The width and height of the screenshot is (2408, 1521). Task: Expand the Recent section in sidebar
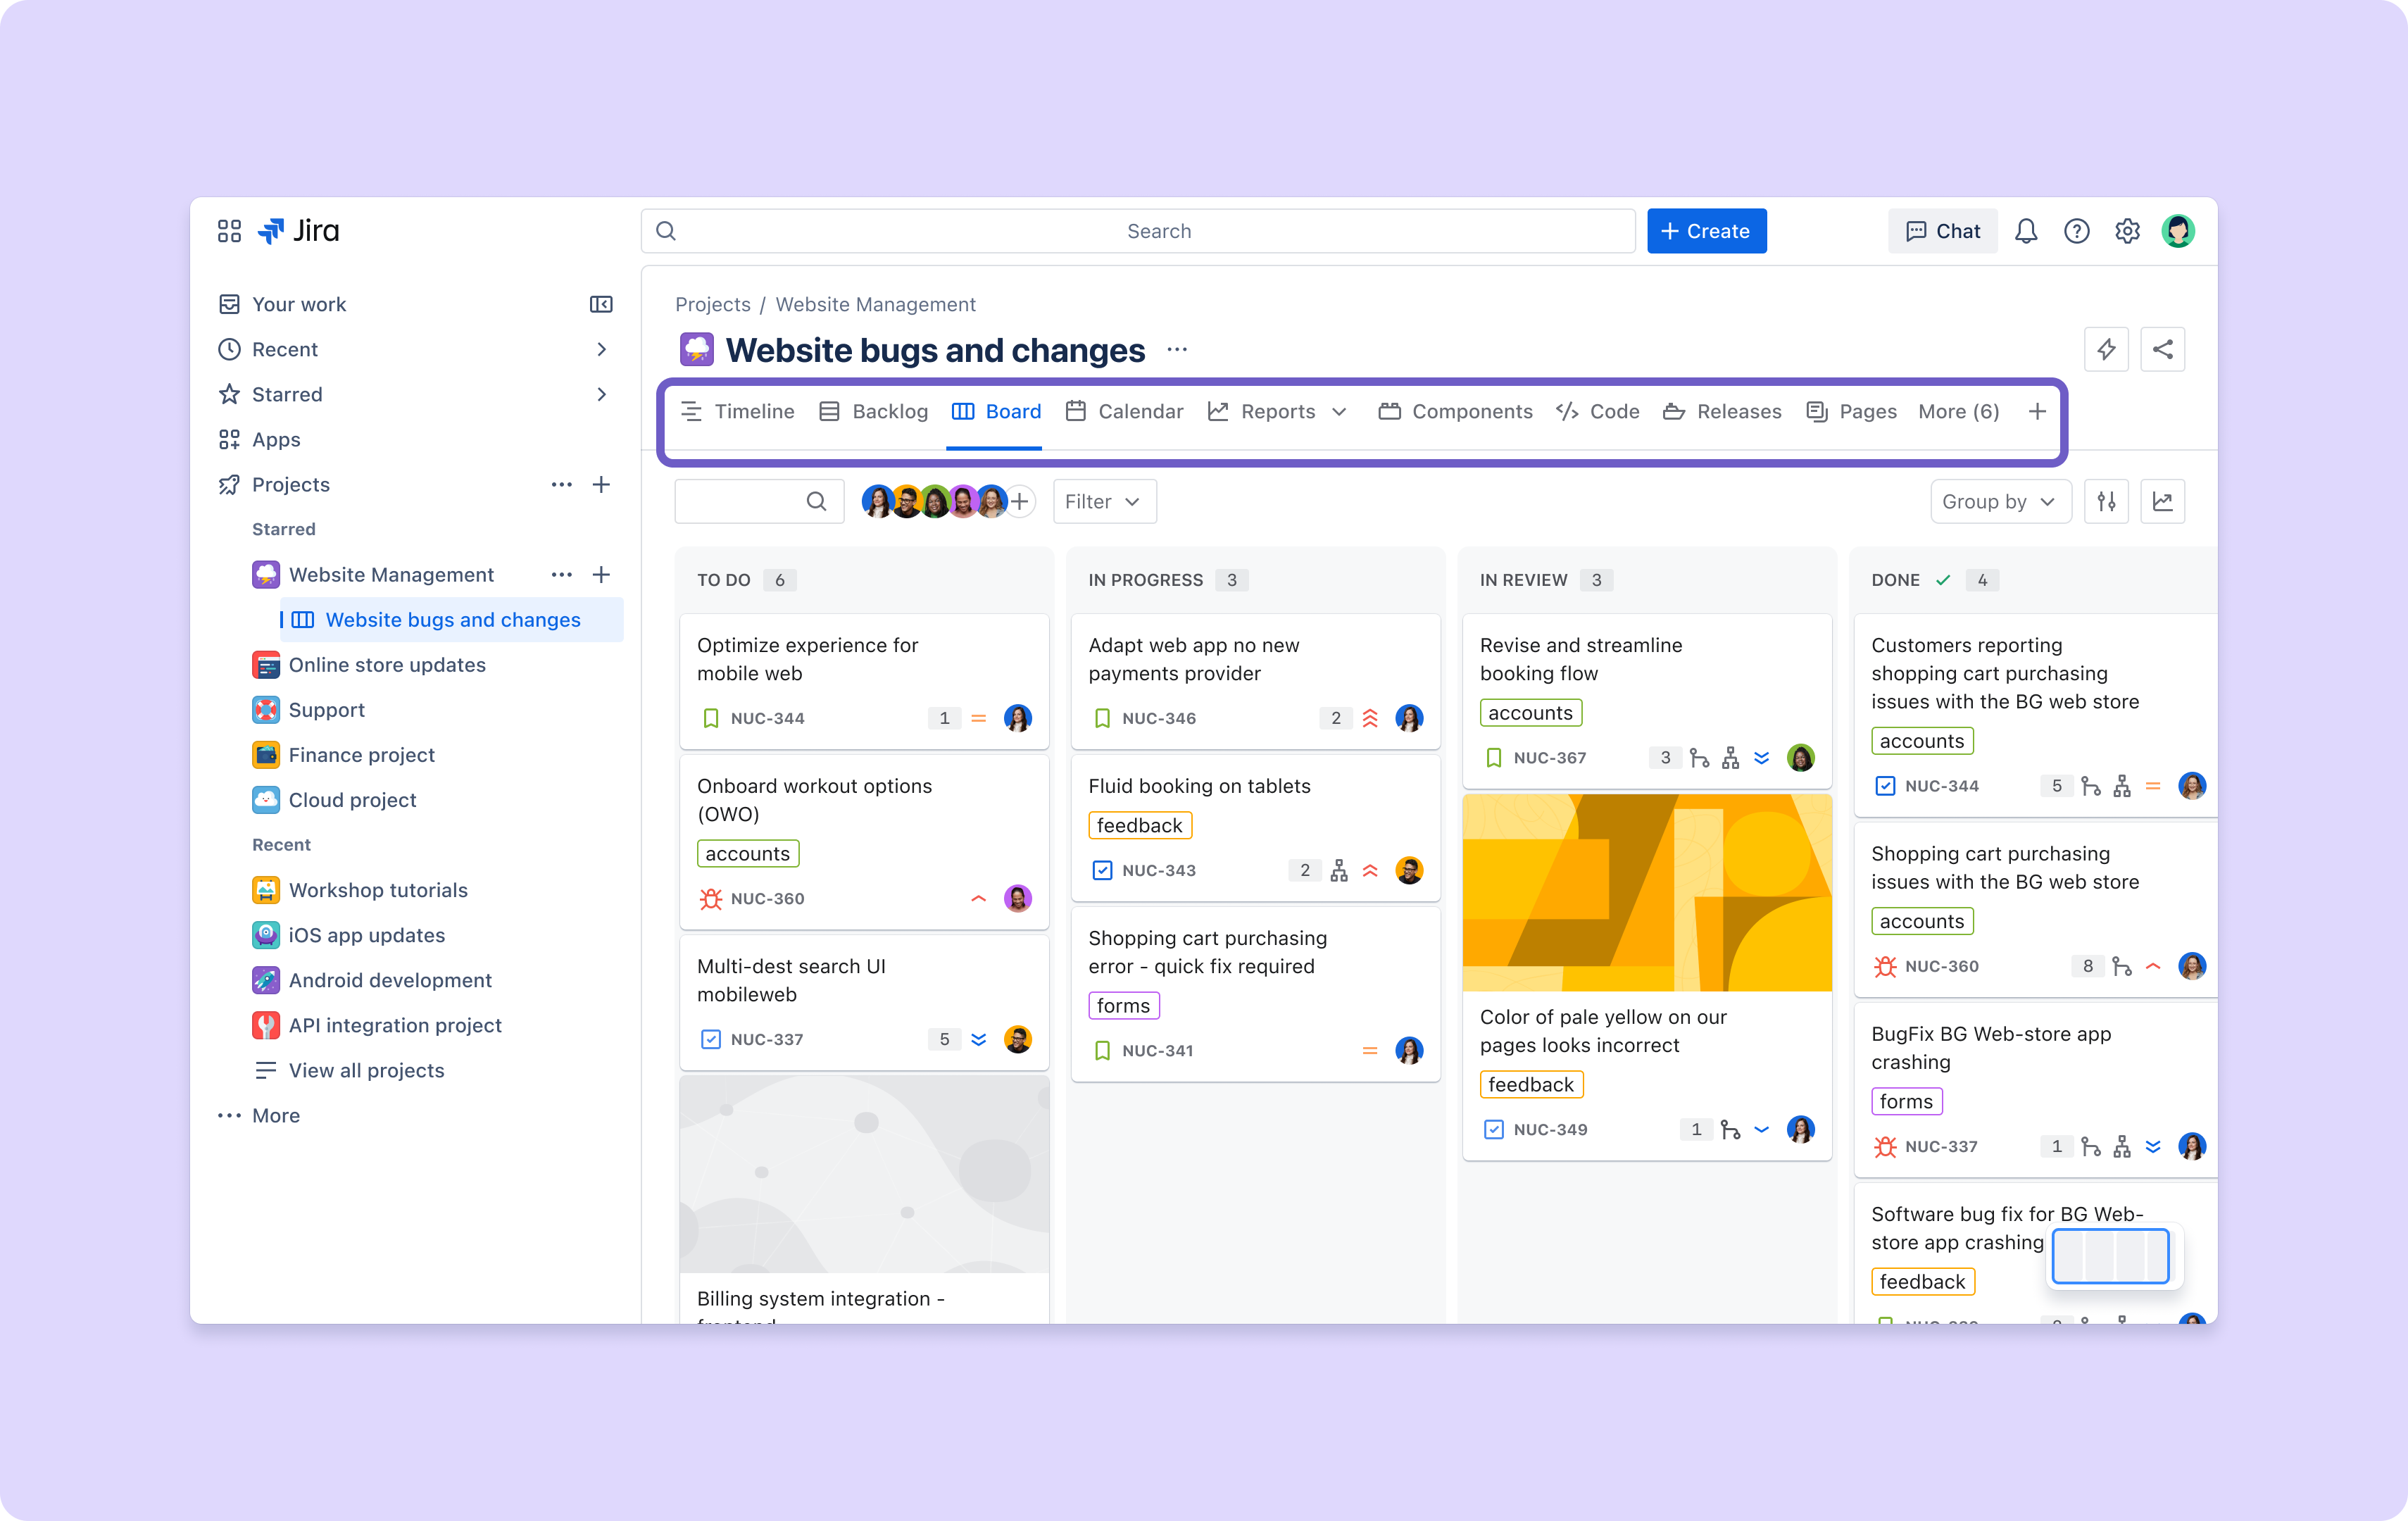point(601,349)
